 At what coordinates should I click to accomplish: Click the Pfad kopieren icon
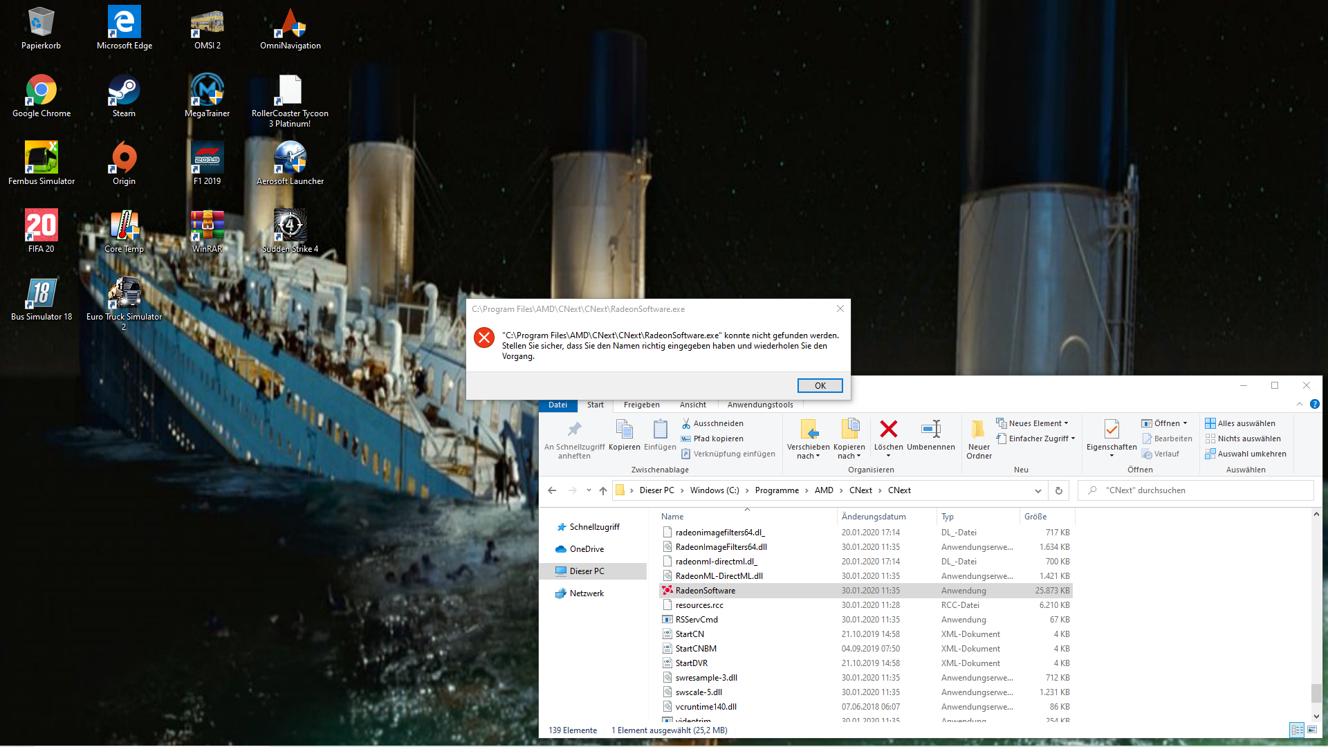click(x=687, y=439)
